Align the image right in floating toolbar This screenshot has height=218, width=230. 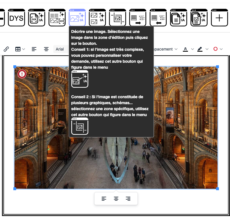(128, 199)
